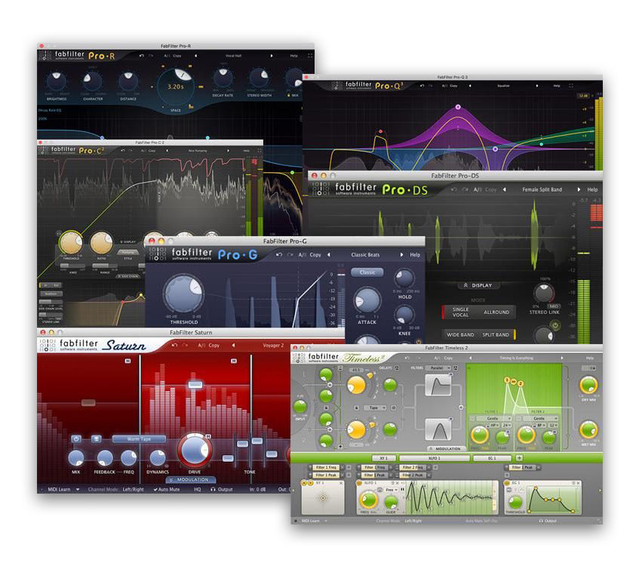This screenshot has width=639, height=566.
Task: Toggle the lookahead power icon in Pro-DS
Action: click(555, 325)
